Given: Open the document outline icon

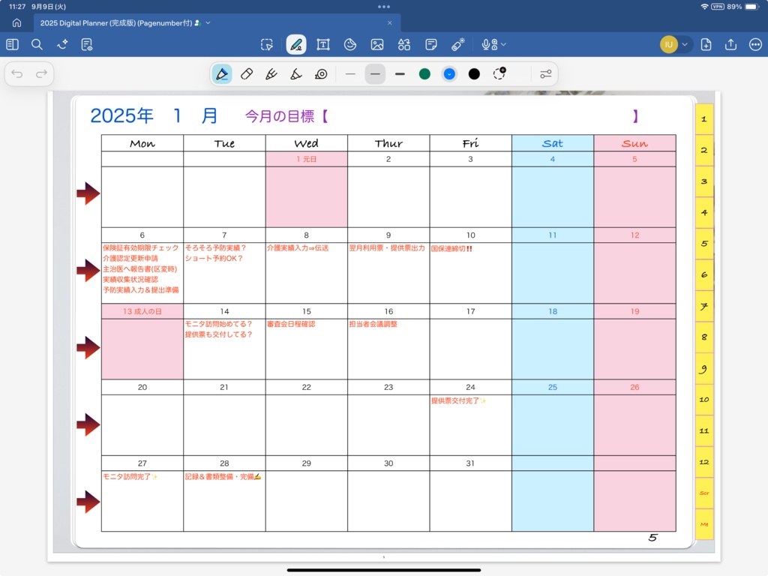Looking at the screenshot, I should tap(87, 44).
